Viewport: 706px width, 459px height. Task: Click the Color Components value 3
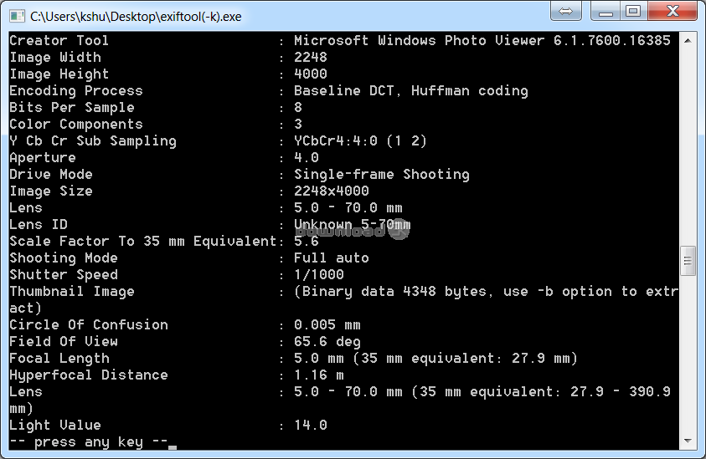(x=298, y=124)
